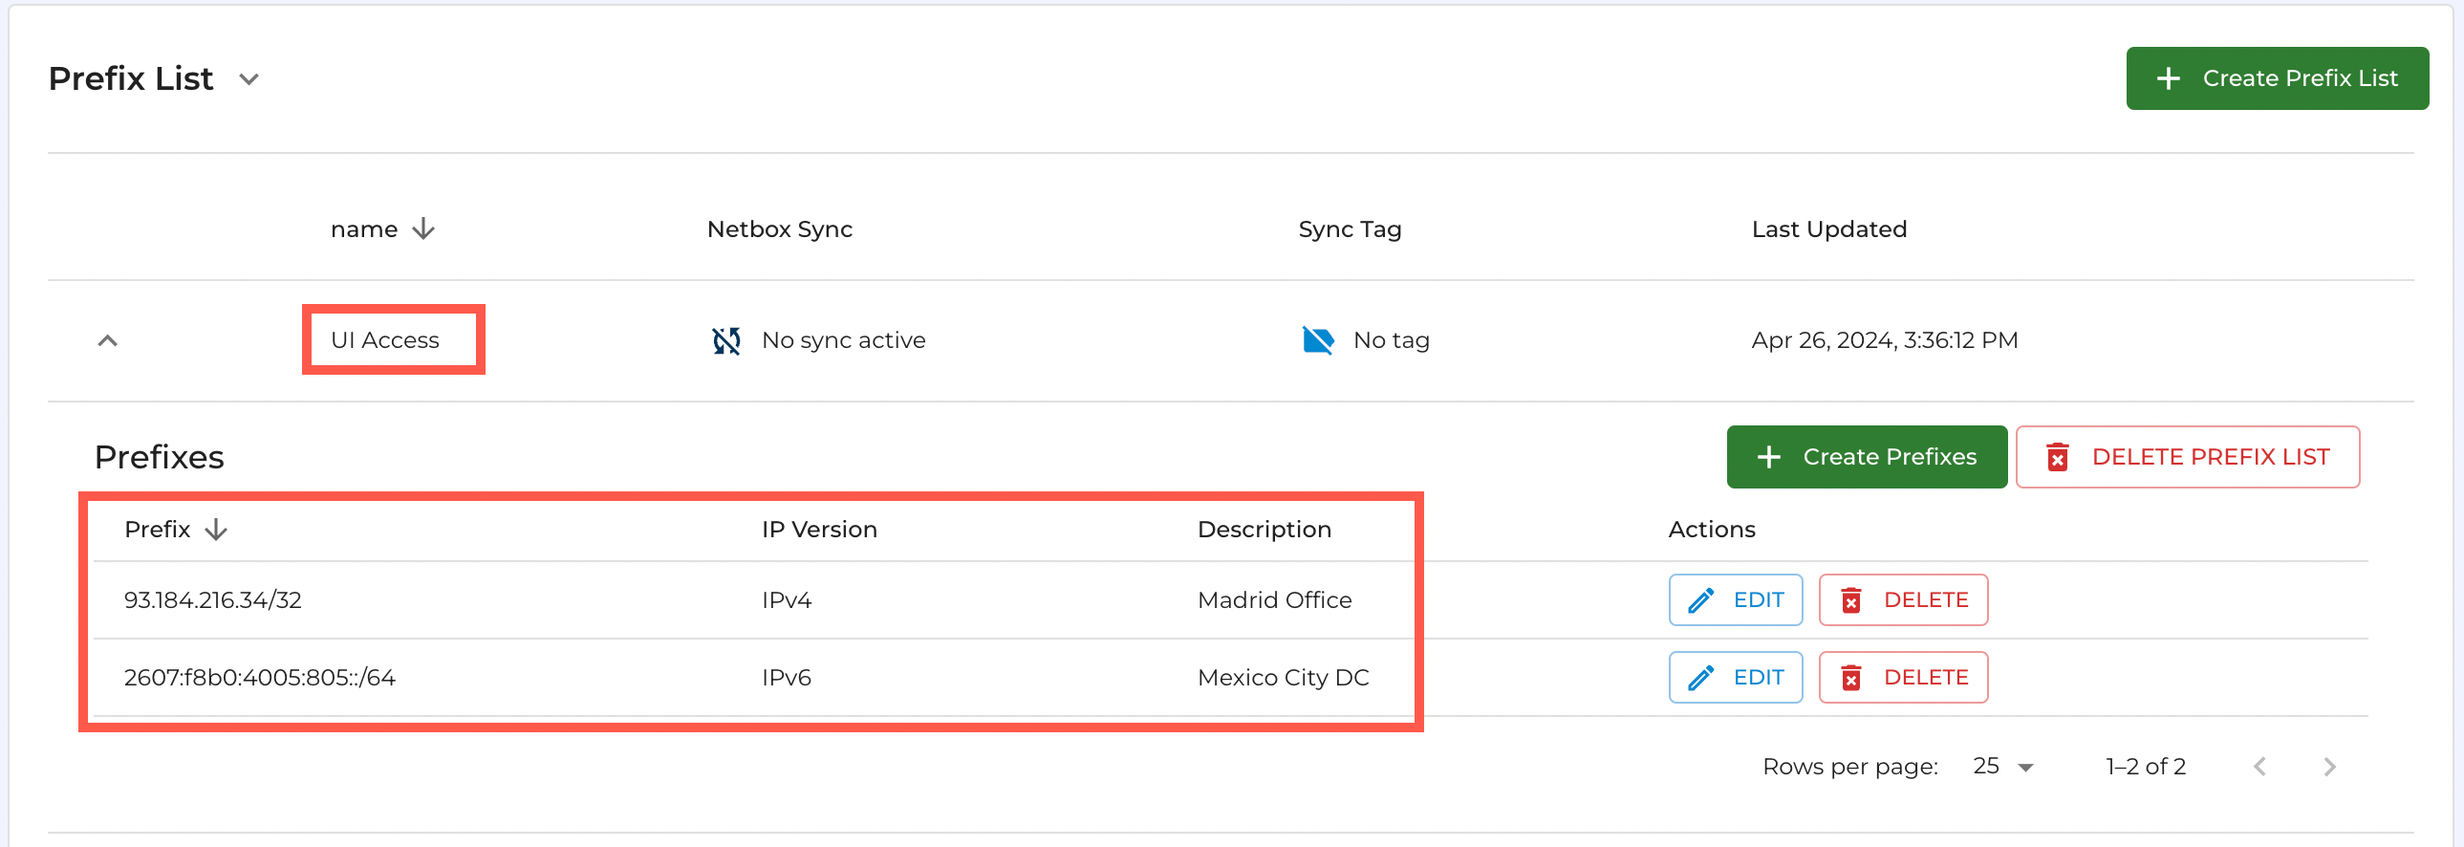This screenshot has width=2464, height=847.
Task: Go to previous page arrow
Action: (x=2259, y=768)
